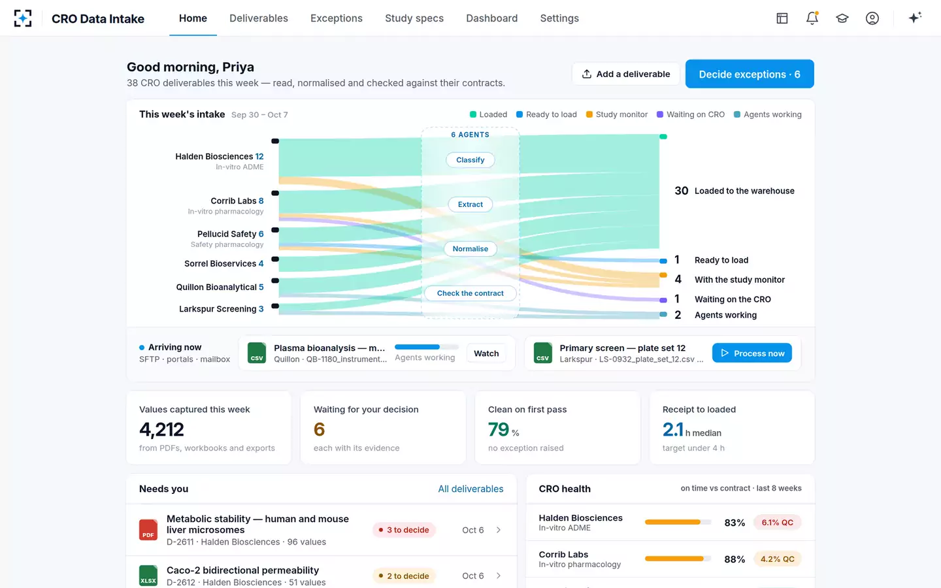Select Larkspur Screening 3 source
941x588 pixels.
(222, 309)
